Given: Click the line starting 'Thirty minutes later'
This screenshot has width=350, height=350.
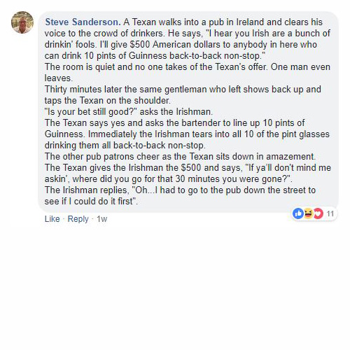Looking at the screenshot, I should click(183, 90).
